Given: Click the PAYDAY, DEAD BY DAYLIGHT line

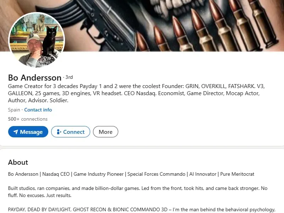Looking at the screenshot, I should [142, 209].
